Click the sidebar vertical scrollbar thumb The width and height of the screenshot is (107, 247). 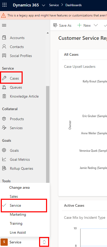pos(48,134)
